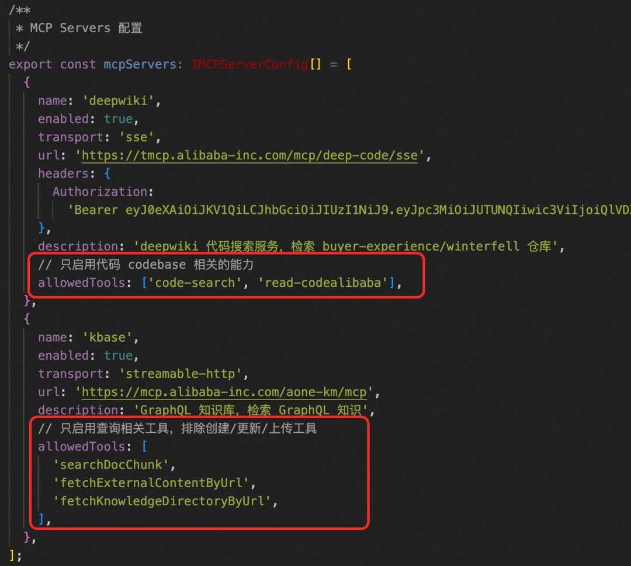Open the mcp.alibaba-inc.com aone-km URL
Image resolution: width=631 pixels, height=566 pixels.
pyautogui.click(x=224, y=392)
